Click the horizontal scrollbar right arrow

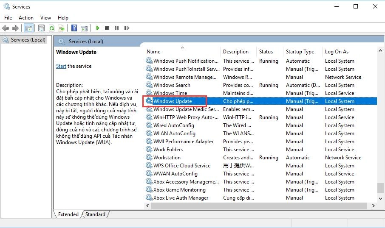(374, 206)
